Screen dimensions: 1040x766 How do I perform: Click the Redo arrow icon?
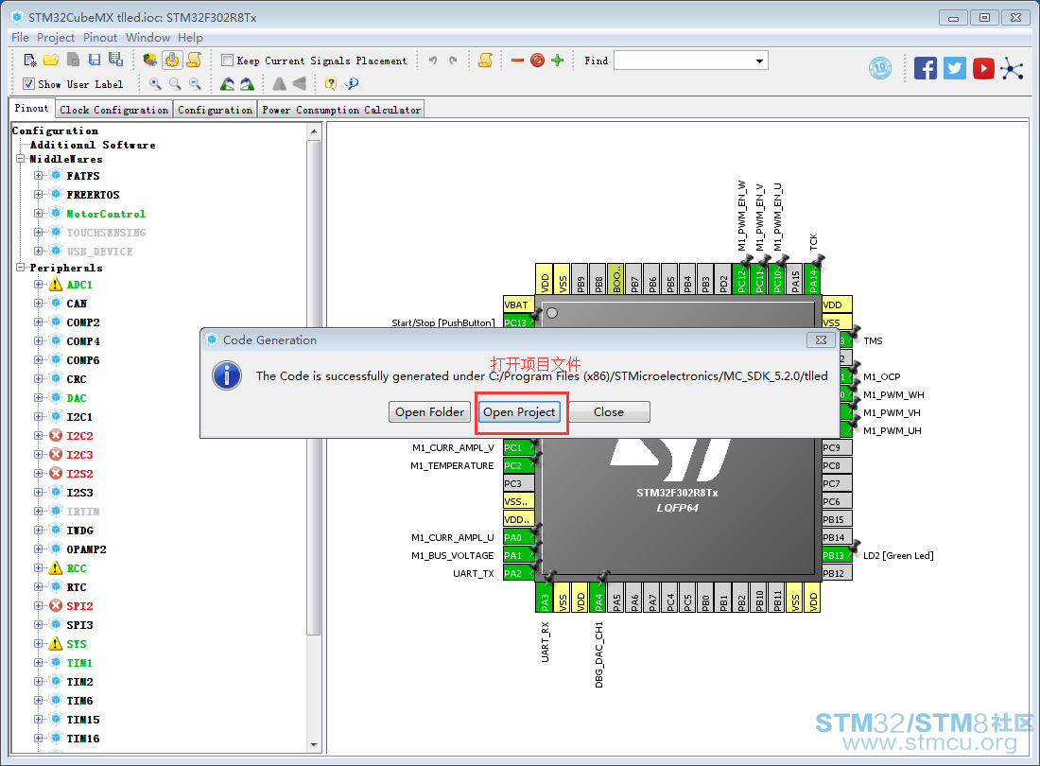[x=453, y=61]
